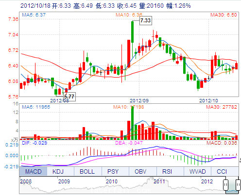Screen dimensions: 241x195
Task: Click the tallest green volume bar
Action: 132,123
